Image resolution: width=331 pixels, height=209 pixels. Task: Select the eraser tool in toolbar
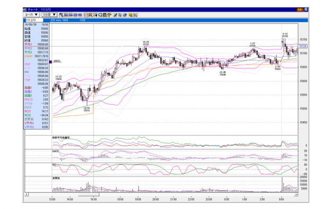pos(125,15)
